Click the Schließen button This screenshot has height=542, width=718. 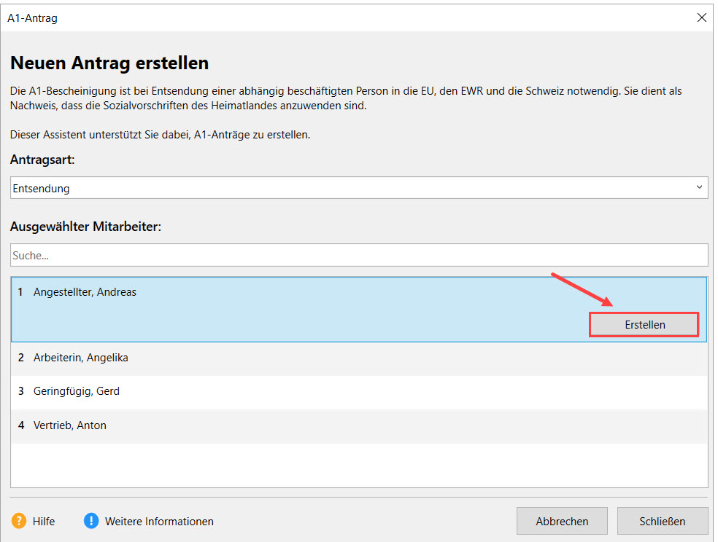pos(662,521)
